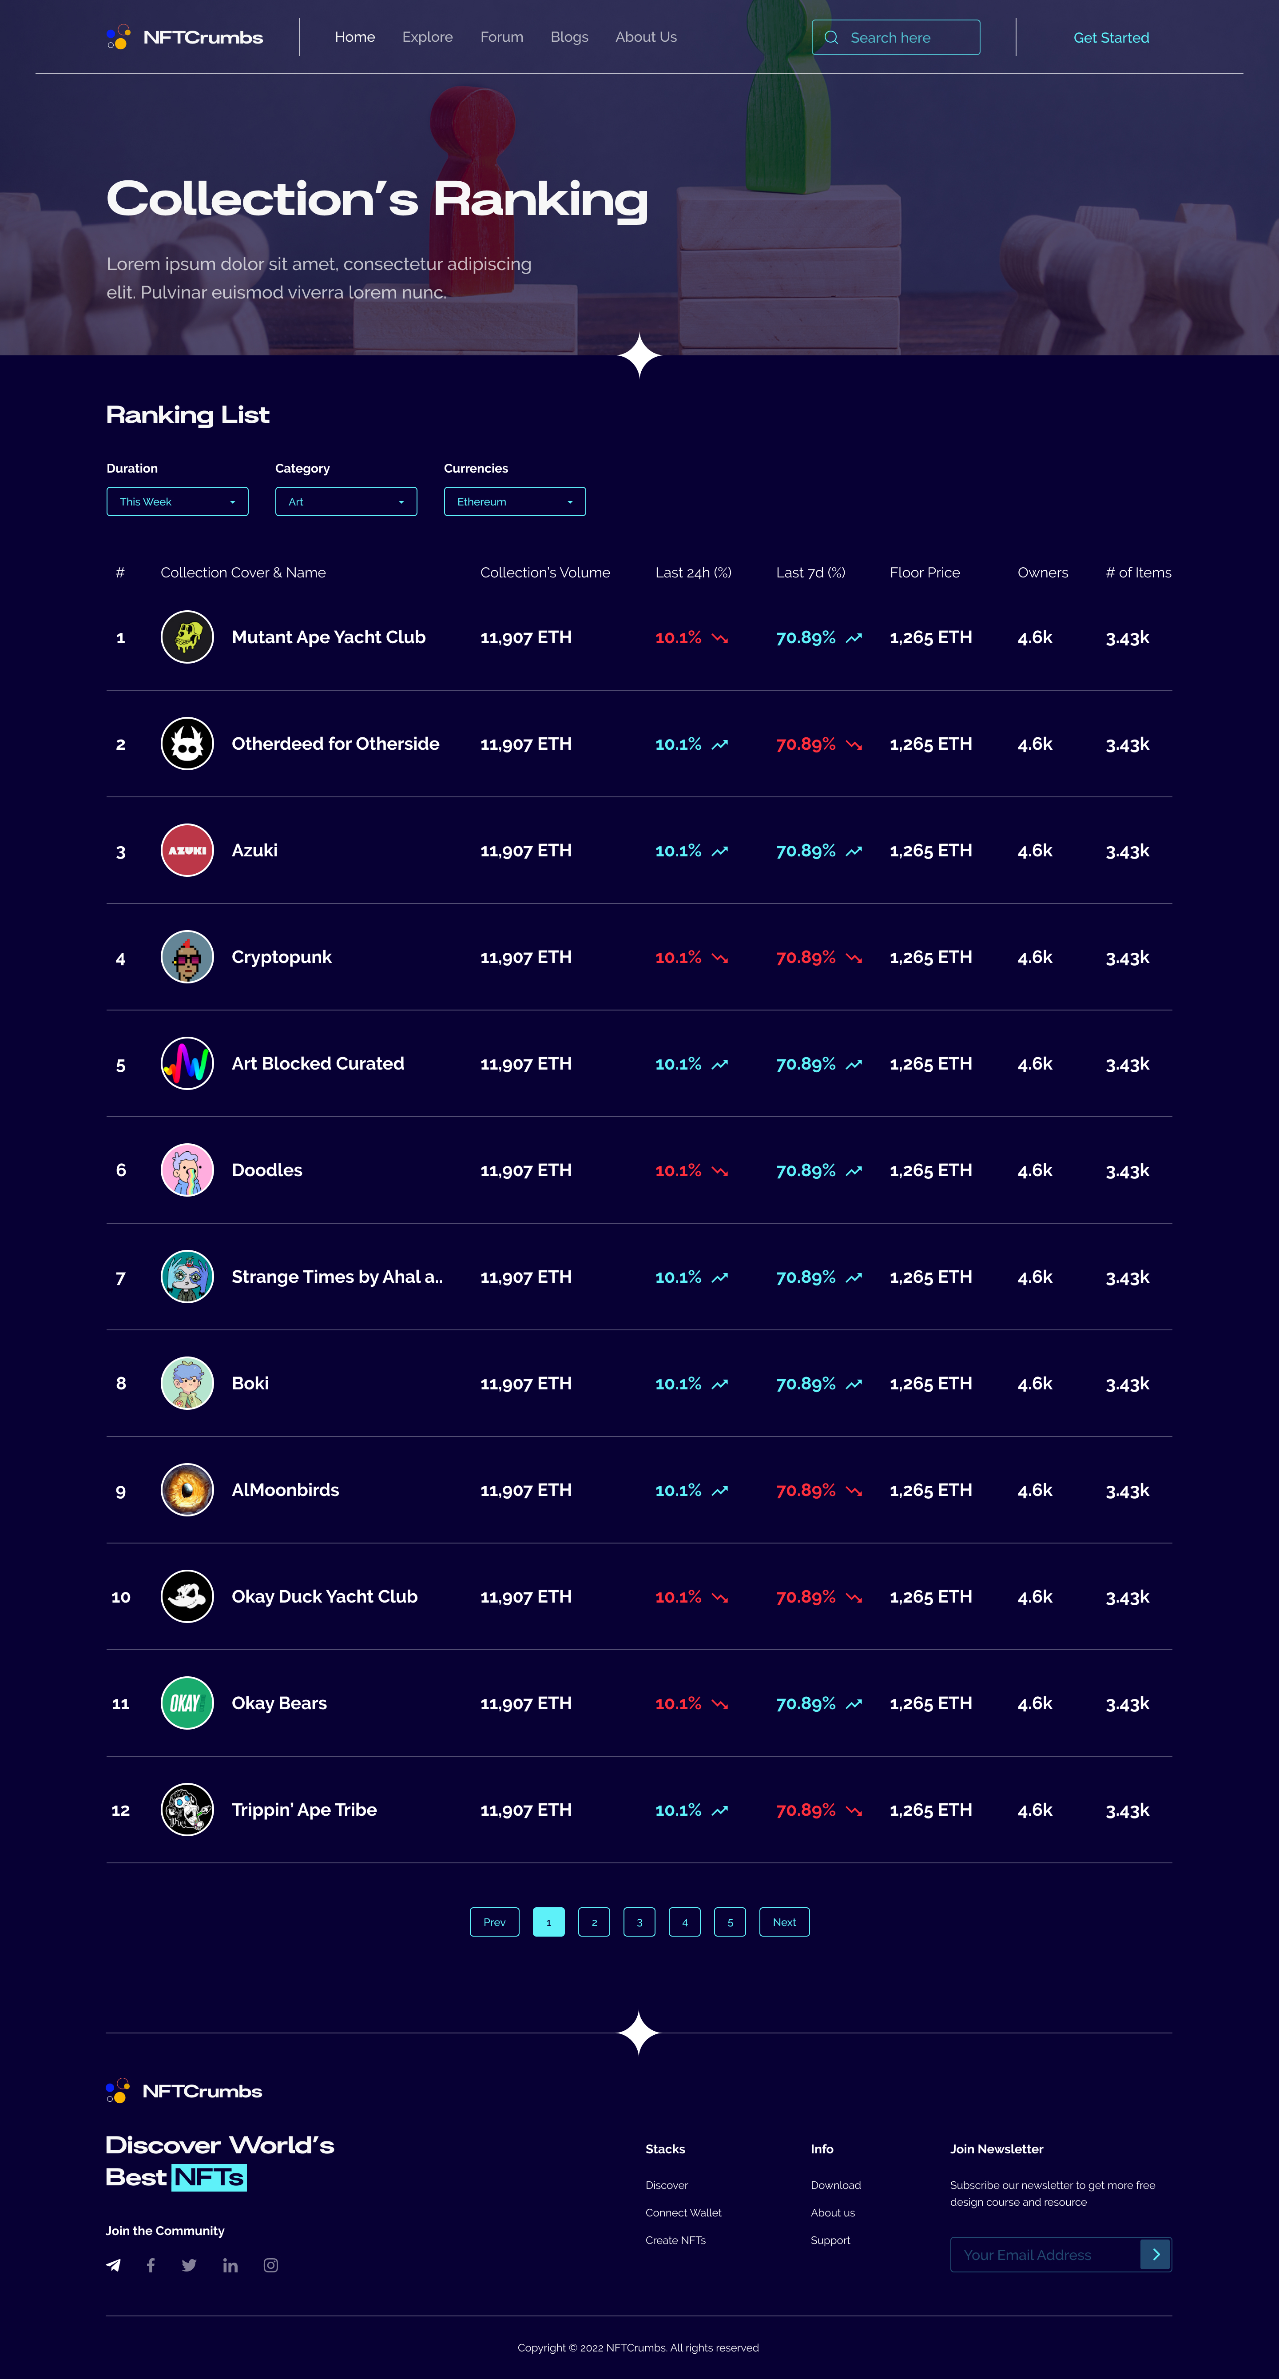Open the Forum navigation link
The height and width of the screenshot is (2379, 1279).
(501, 37)
